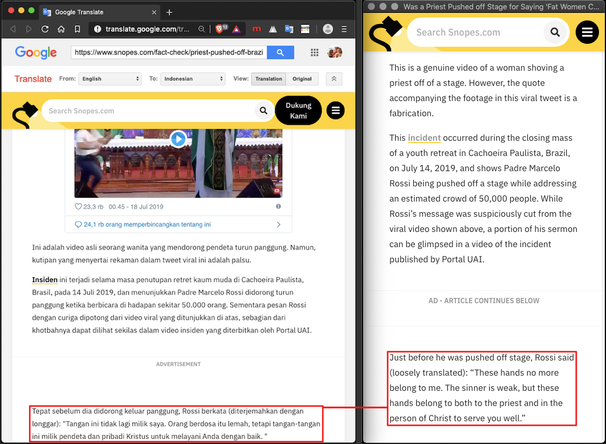Click the Dukung Kami button
Viewport: 606px width, 444px height.
point(298,110)
